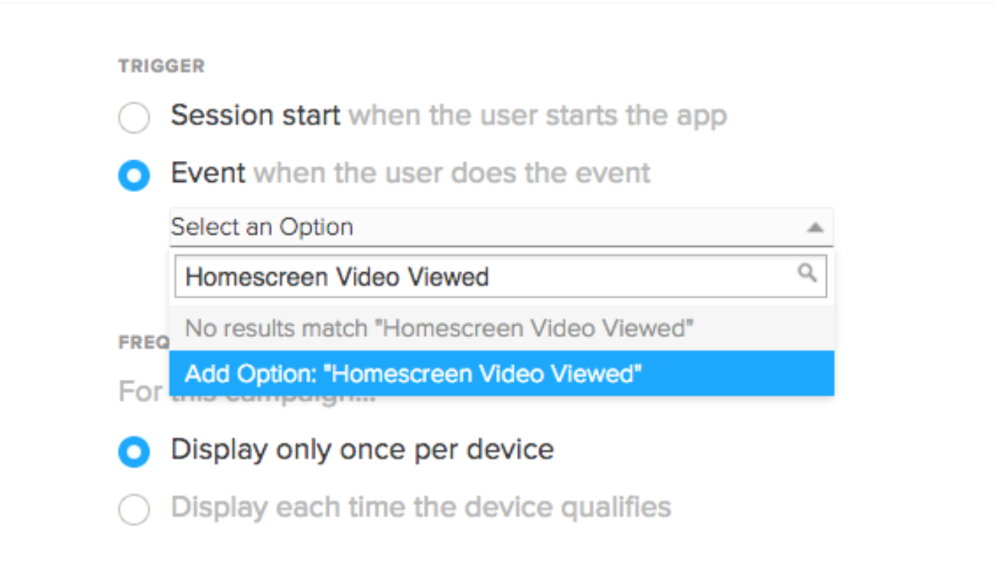Click "when the user does the event" description
The width and height of the screenshot is (996, 576).
(452, 173)
